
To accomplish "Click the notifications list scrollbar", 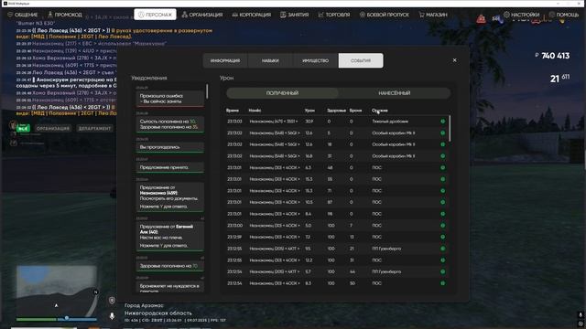I will click(x=207, y=91).
